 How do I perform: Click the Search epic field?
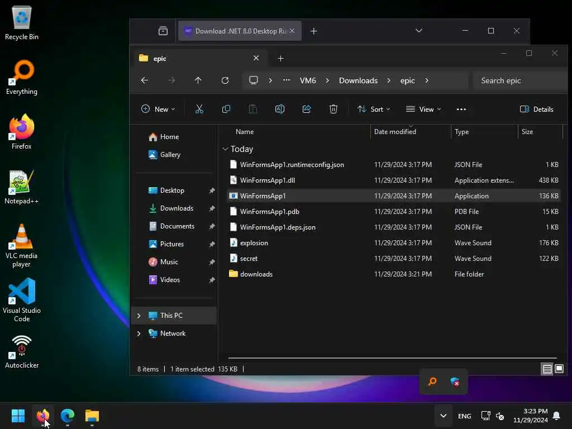[520, 80]
